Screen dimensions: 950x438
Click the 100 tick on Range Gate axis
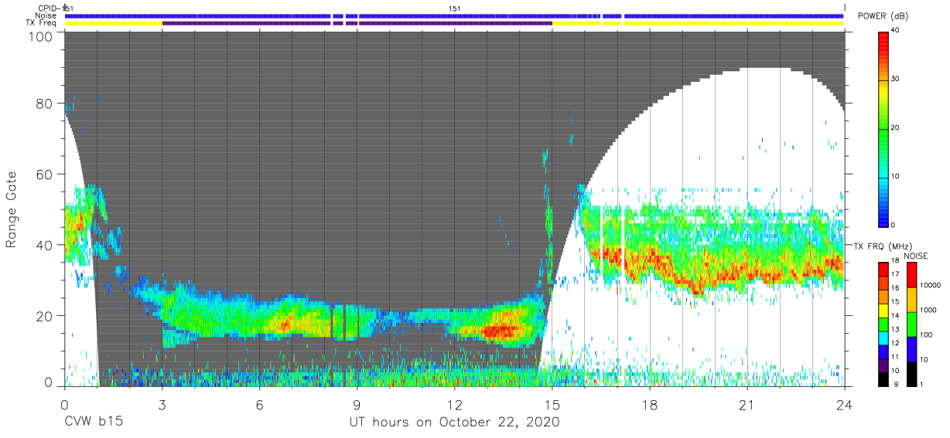pos(40,36)
